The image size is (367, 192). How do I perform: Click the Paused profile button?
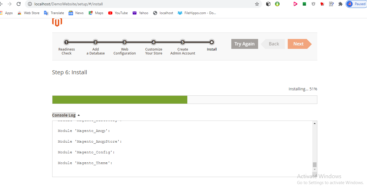point(357,4)
